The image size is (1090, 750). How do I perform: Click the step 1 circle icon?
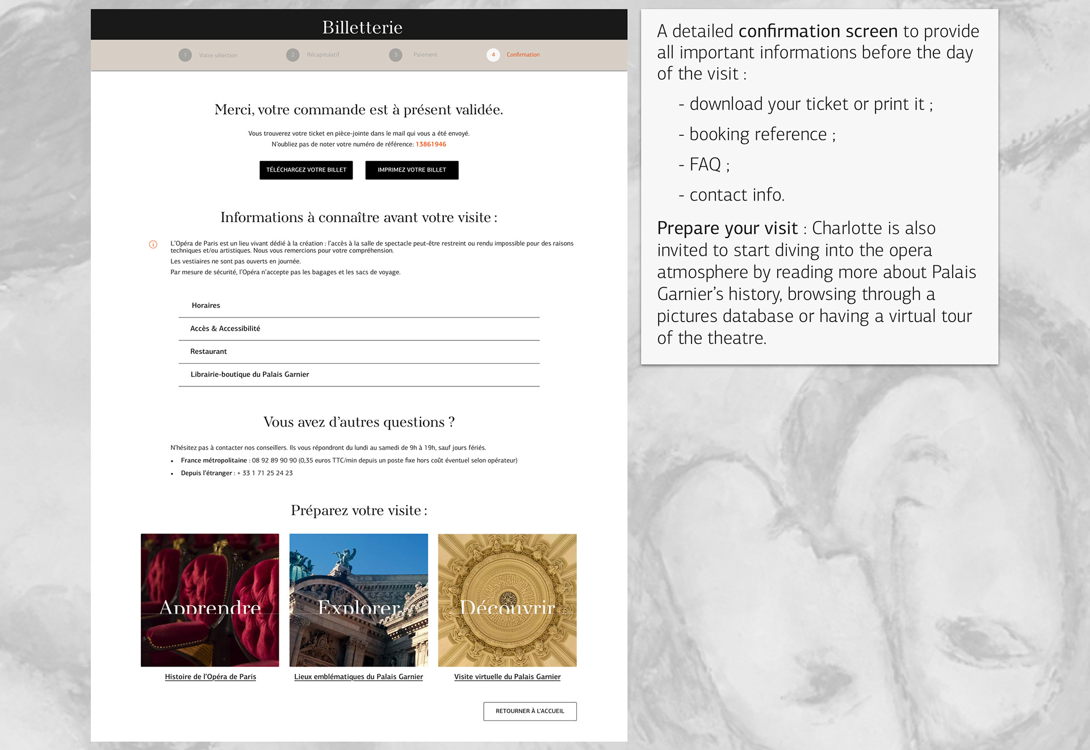tap(185, 55)
